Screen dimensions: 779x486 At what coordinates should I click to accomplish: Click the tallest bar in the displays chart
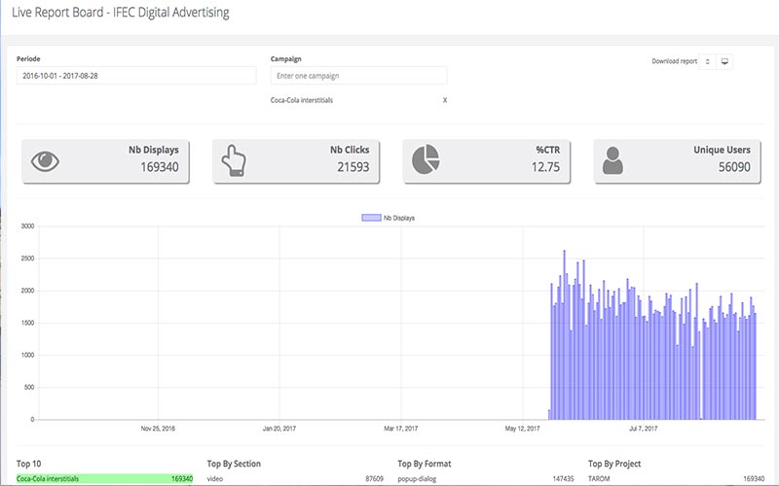[565, 334]
